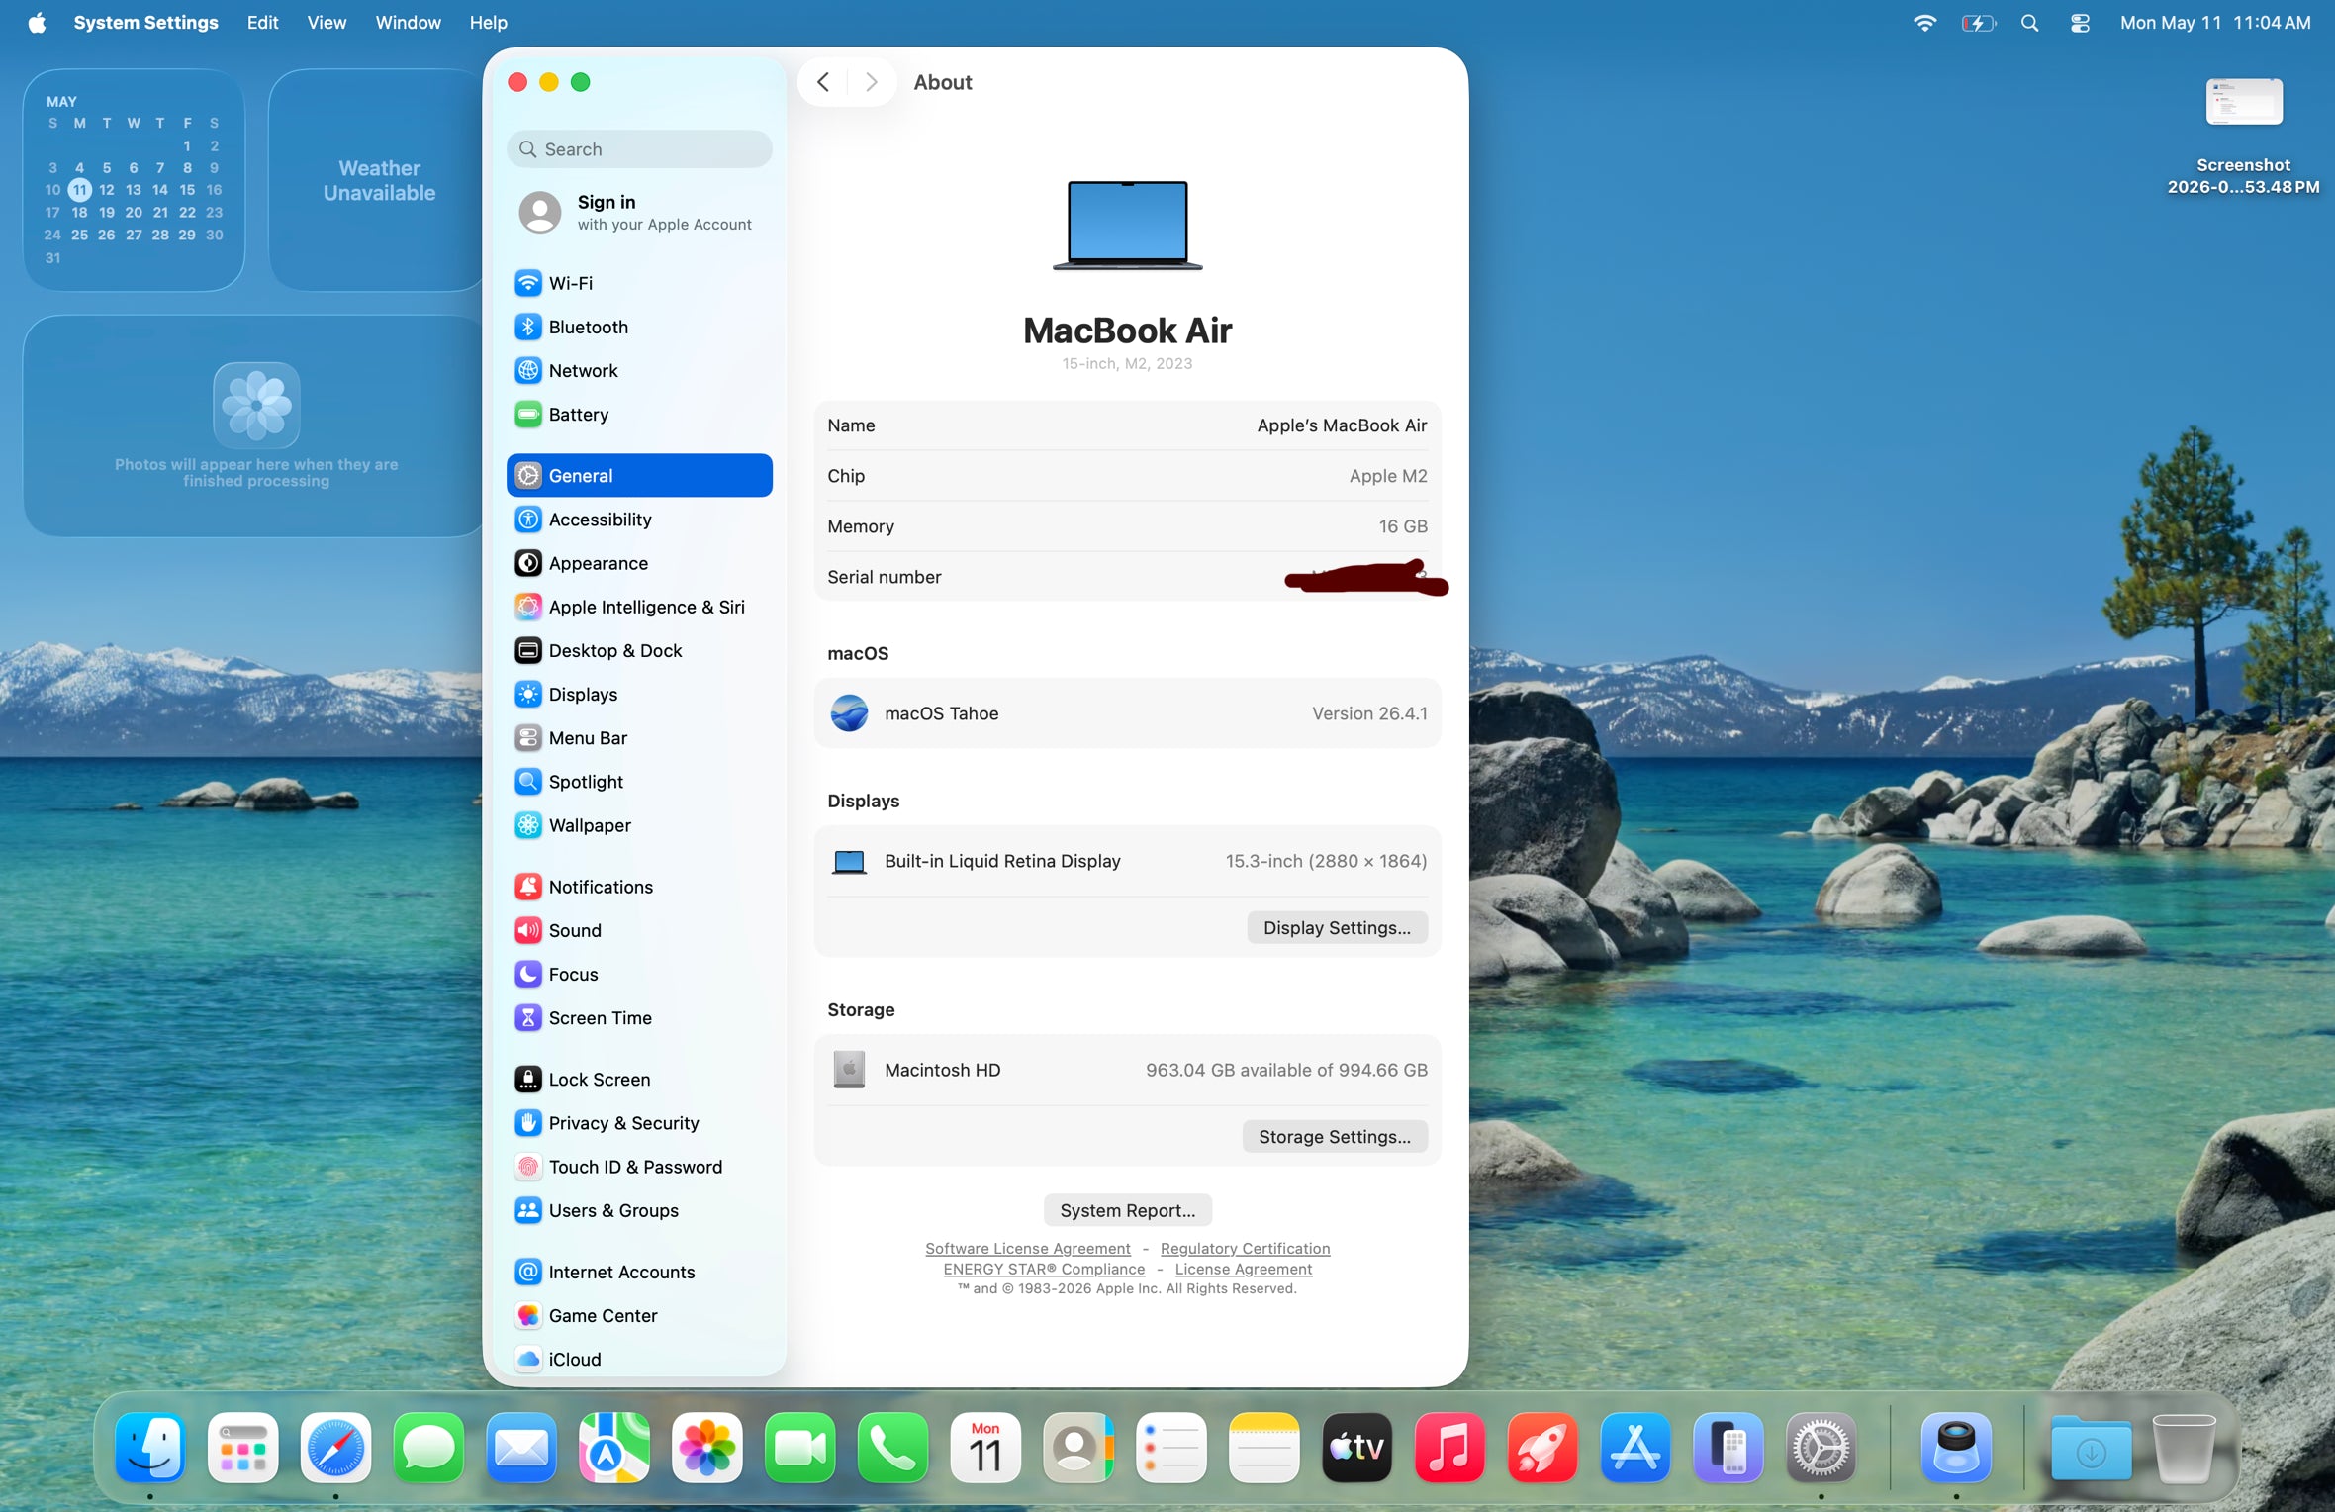Open Privacy & Security settings

pyautogui.click(x=639, y=1123)
